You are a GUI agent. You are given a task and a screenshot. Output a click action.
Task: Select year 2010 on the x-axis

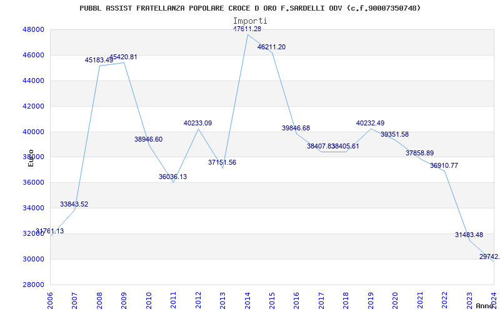coord(149,301)
